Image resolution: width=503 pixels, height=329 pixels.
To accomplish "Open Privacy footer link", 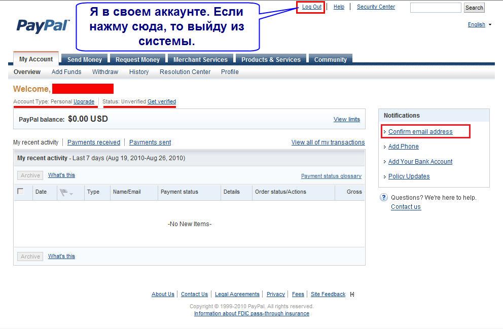I will 276,295.
